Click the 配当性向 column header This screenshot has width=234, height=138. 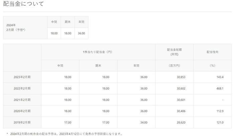click(212, 52)
